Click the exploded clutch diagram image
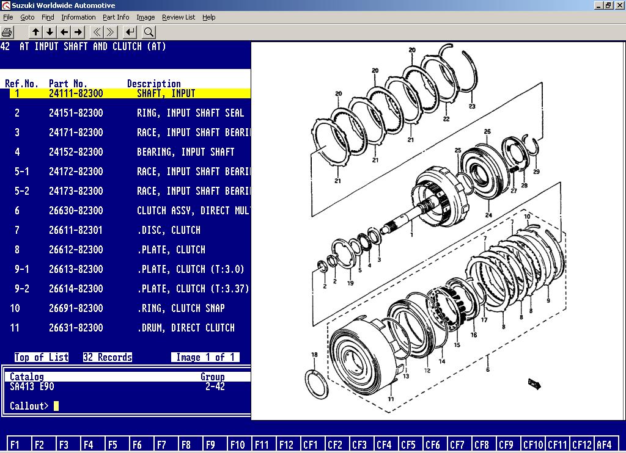 [438, 231]
